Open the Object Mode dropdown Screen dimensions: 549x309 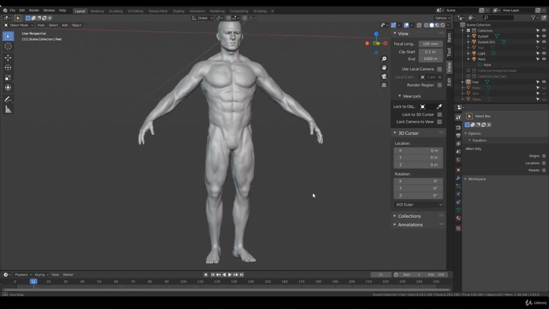(18, 25)
